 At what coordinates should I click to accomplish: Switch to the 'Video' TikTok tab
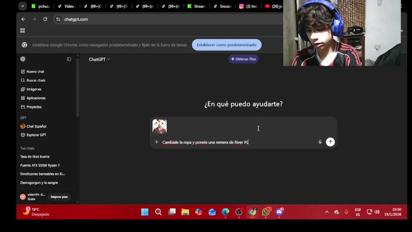(67, 6)
